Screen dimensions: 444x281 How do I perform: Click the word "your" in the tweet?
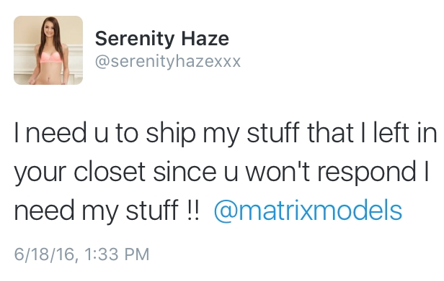click(40, 173)
